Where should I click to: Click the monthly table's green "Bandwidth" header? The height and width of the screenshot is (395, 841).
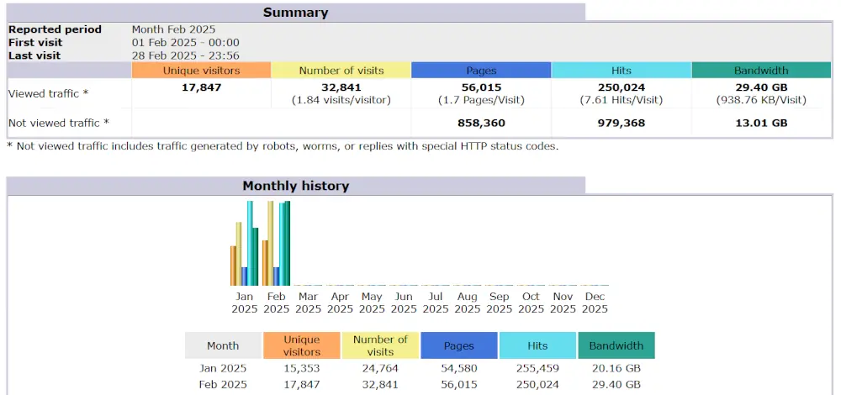(x=616, y=345)
